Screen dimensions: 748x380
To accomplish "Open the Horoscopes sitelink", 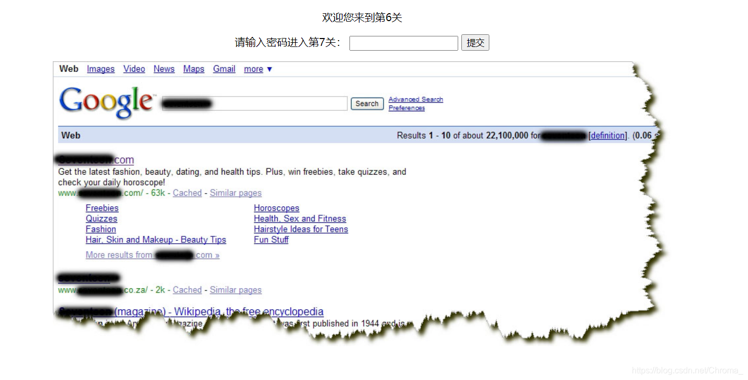I will [277, 208].
